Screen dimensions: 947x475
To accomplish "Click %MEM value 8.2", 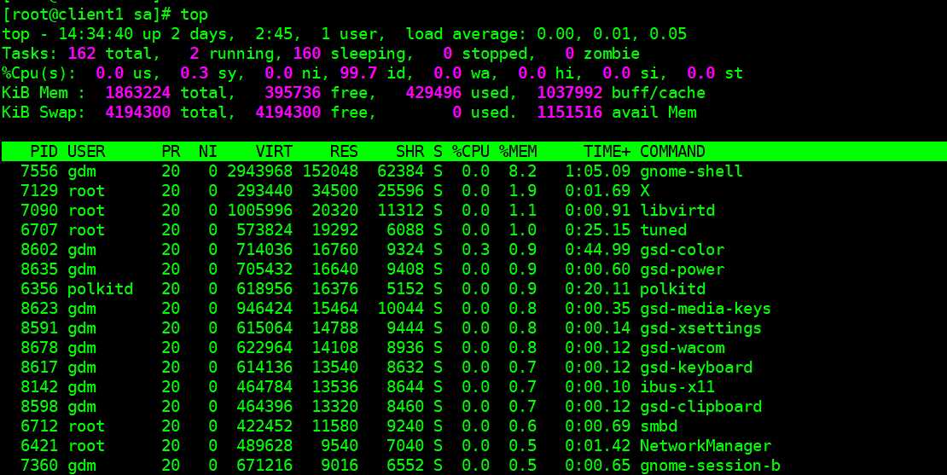I will tap(522, 171).
